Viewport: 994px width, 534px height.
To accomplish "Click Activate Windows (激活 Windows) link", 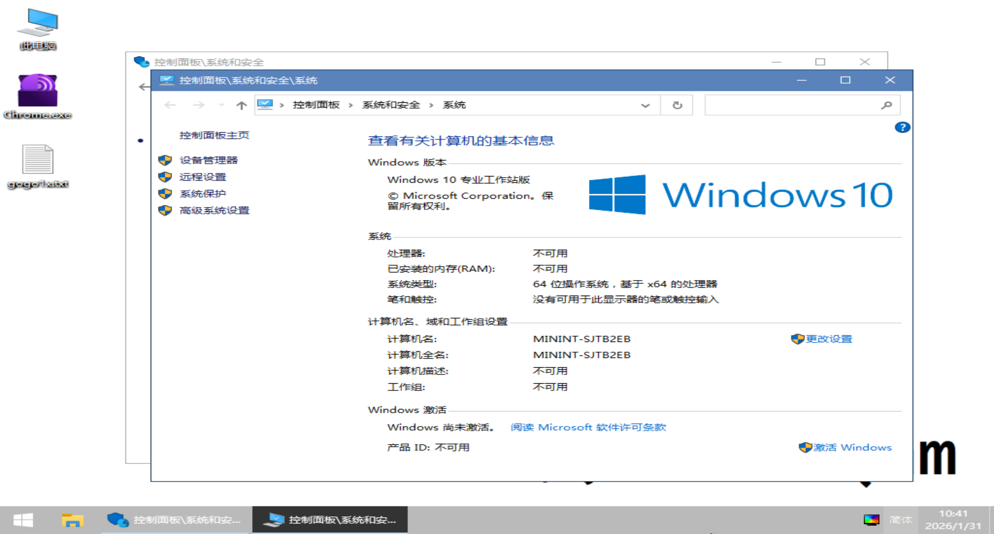I will coord(852,447).
